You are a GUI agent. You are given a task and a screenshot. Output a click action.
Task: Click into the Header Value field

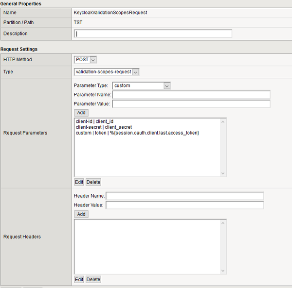click(x=184, y=205)
